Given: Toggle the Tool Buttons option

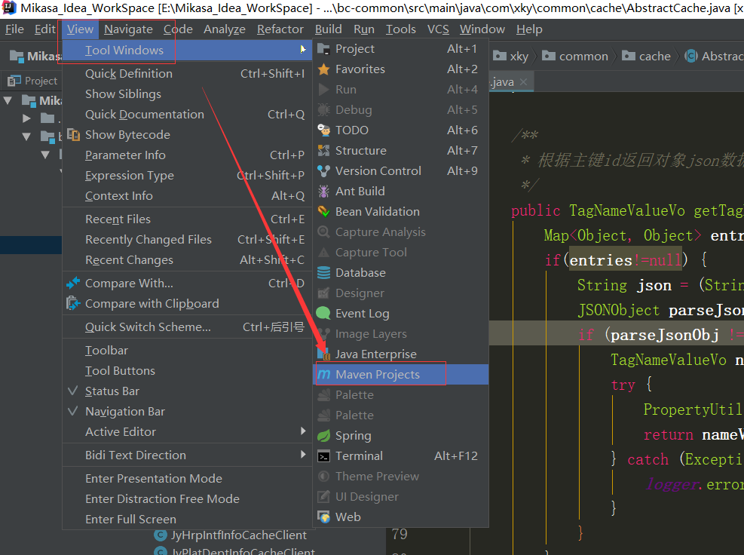Looking at the screenshot, I should tap(187, 371).
